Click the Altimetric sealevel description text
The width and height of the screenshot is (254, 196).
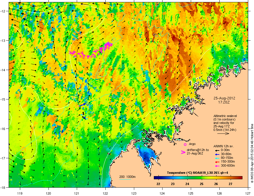click(x=225, y=123)
